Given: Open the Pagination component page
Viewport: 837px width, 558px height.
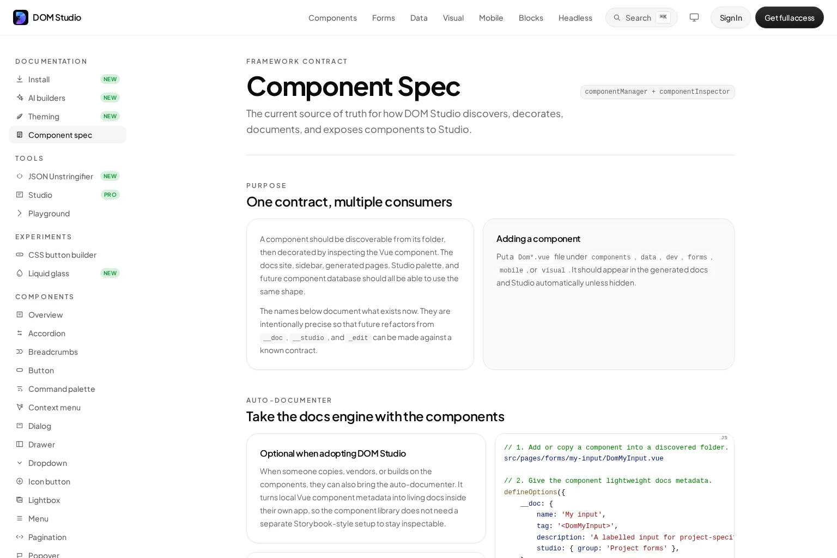Looking at the screenshot, I should [68, 537].
